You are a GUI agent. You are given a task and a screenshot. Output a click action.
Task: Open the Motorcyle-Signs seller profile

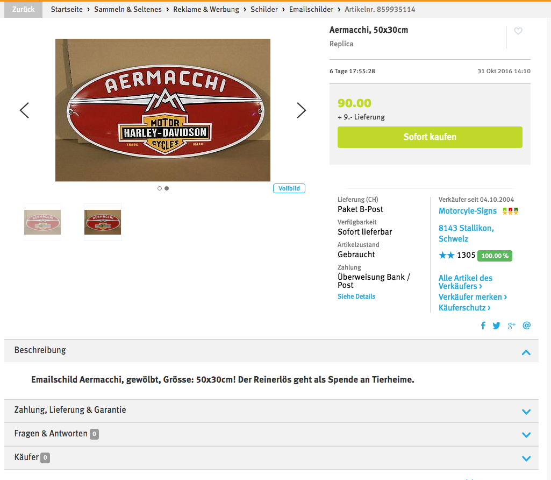pyautogui.click(x=467, y=211)
